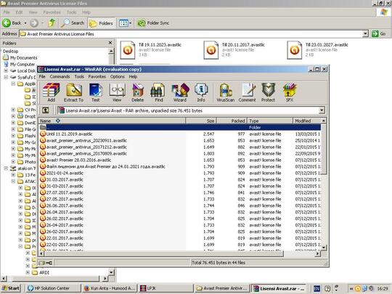The width and height of the screenshot is (392, 294).
Task: Click the Up folder icon in Explorer
Action: [52, 23]
